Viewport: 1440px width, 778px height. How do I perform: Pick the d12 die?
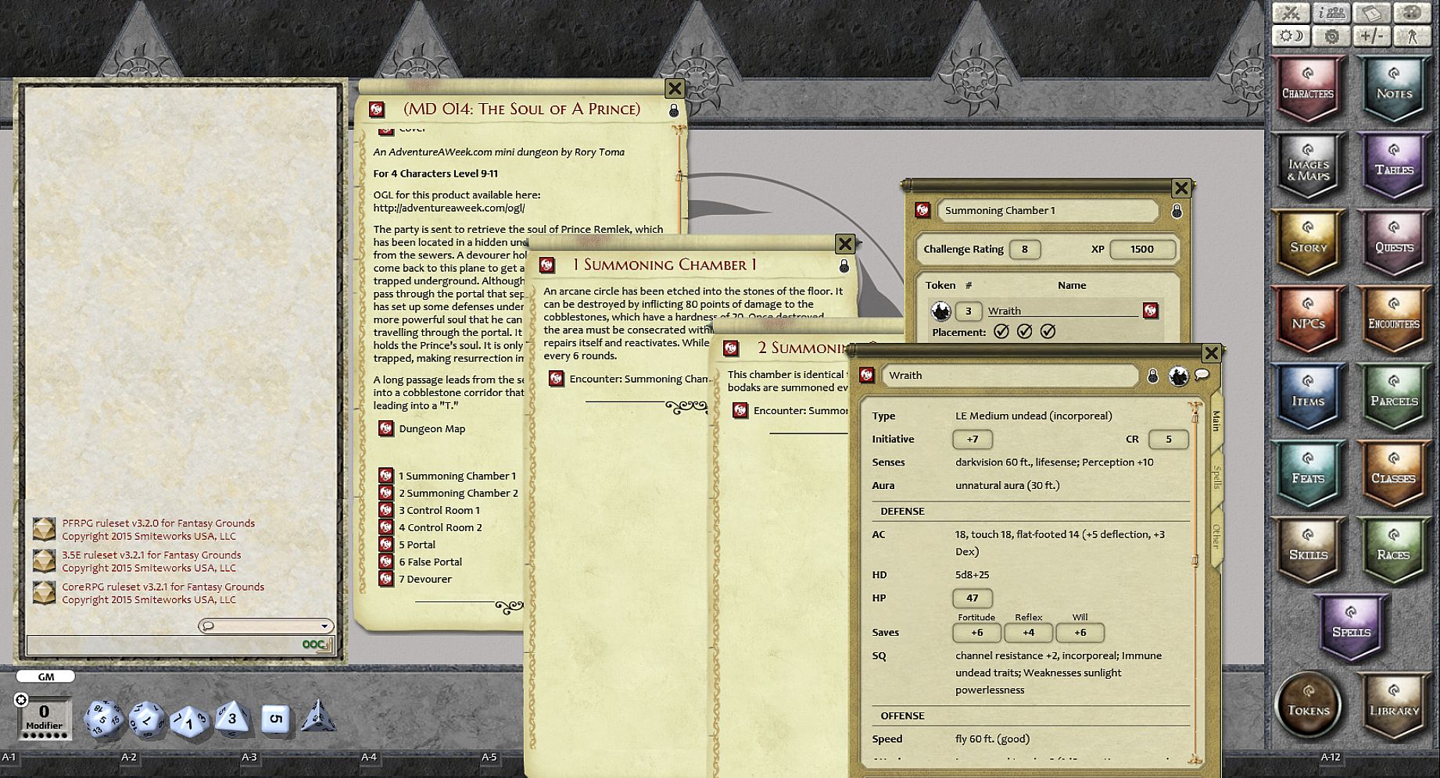[146, 719]
